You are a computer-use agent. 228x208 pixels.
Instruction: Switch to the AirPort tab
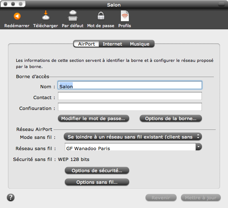[x=86, y=44]
